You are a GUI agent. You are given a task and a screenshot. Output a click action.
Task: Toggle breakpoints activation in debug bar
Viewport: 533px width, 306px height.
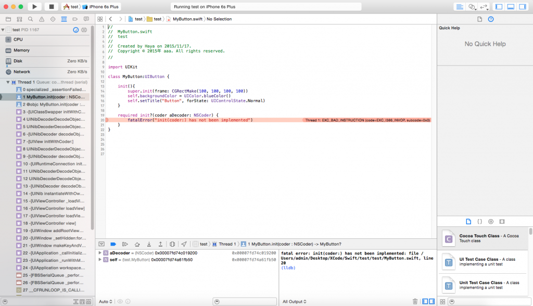point(113,244)
